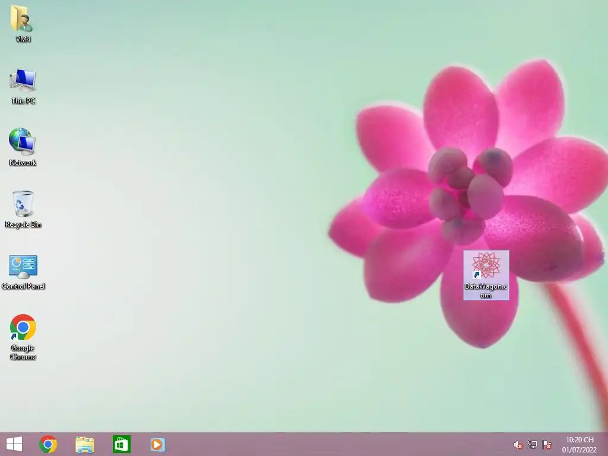Image resolution: width=608 pixels, height=456 pixels.
Task: Open the Action Center flag icon
Action: pos(547,444)
